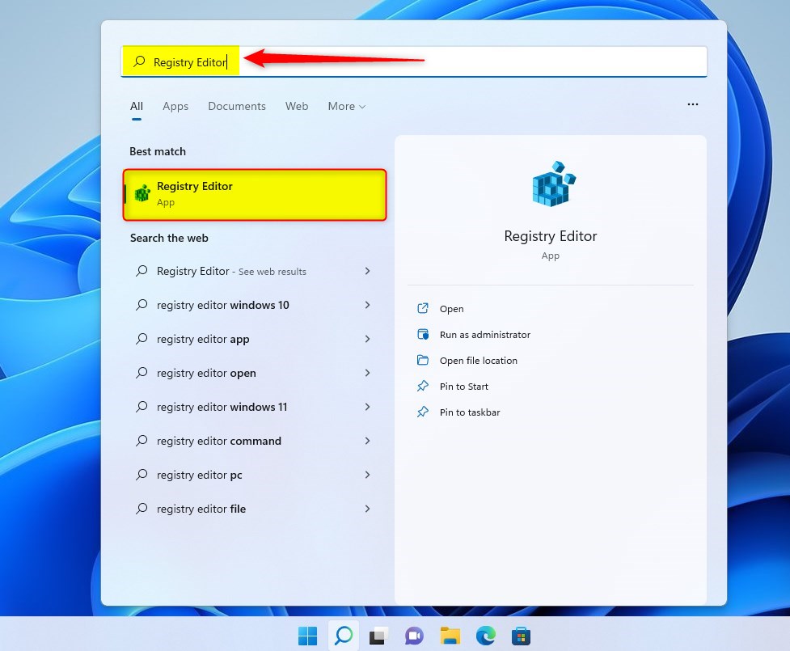Open Task View from the taskbar
Image resolution: width=790 pixels, height=651 pixels.
click(x=379, y=636)
